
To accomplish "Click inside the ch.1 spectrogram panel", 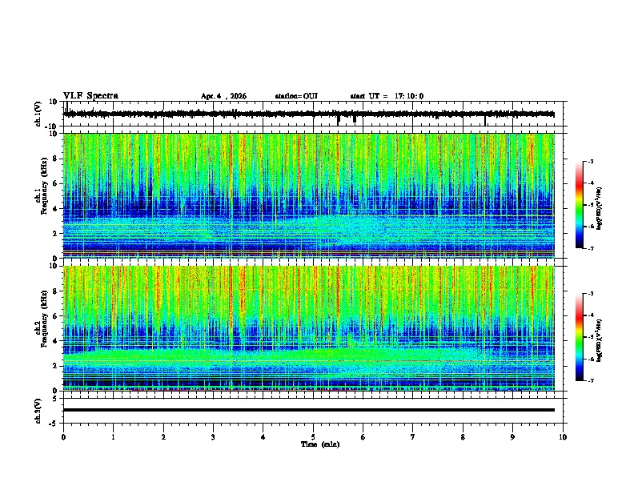I will pyautogui.click(x=309, y=195).
